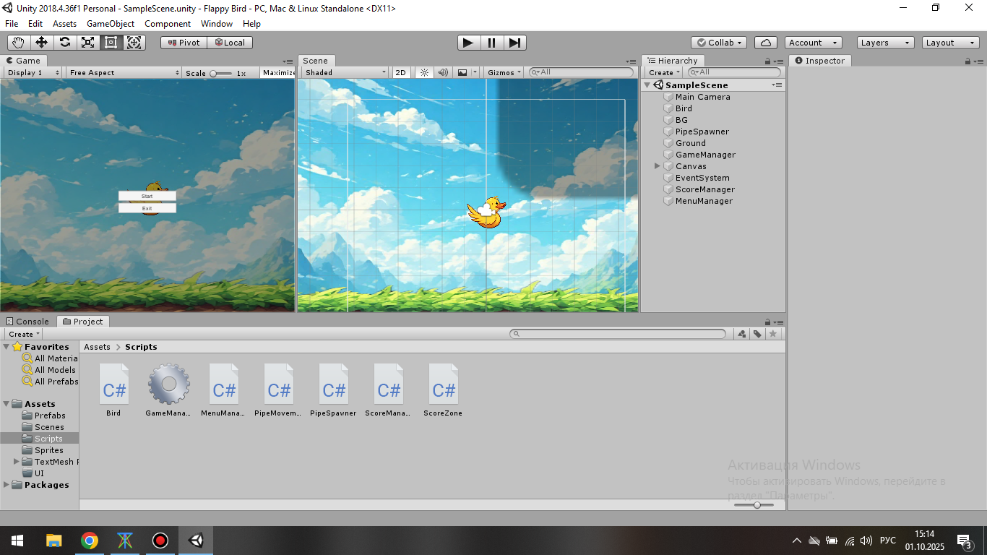The width and height of the screenshot is (987, 555).
Task: Click the Start button in Game view
Action: tap(147, 196)
